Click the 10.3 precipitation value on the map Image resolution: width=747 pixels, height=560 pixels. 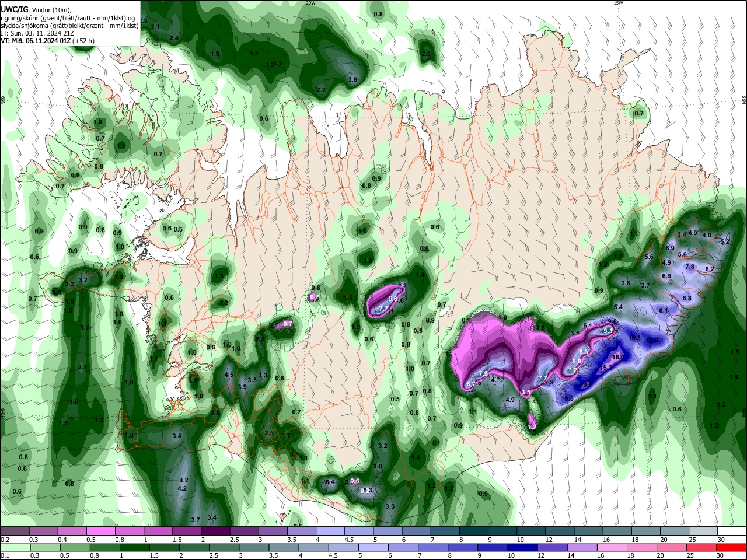point(634,338)
